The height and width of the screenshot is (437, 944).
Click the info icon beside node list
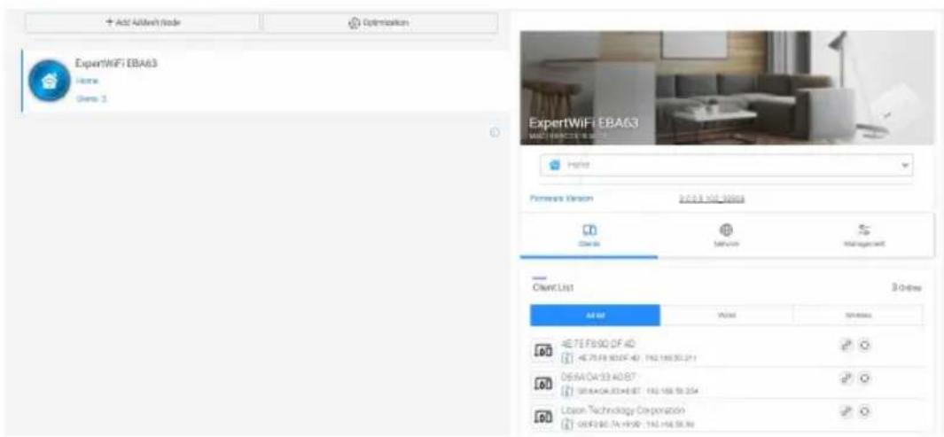[x=495, y=133]
